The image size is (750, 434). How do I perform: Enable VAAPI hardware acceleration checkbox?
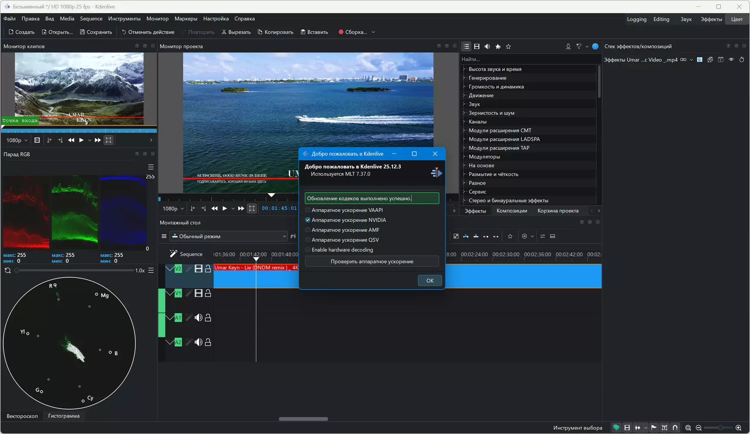308,210
